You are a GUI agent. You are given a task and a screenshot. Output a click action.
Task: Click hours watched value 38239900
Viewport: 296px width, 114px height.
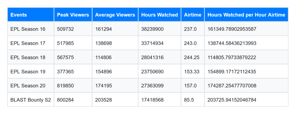152,29
